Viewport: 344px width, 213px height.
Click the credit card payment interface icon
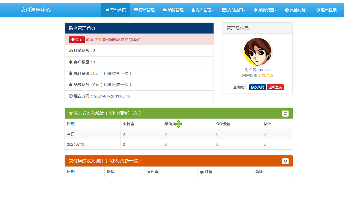pyautogui.click(x=224, y=10)
